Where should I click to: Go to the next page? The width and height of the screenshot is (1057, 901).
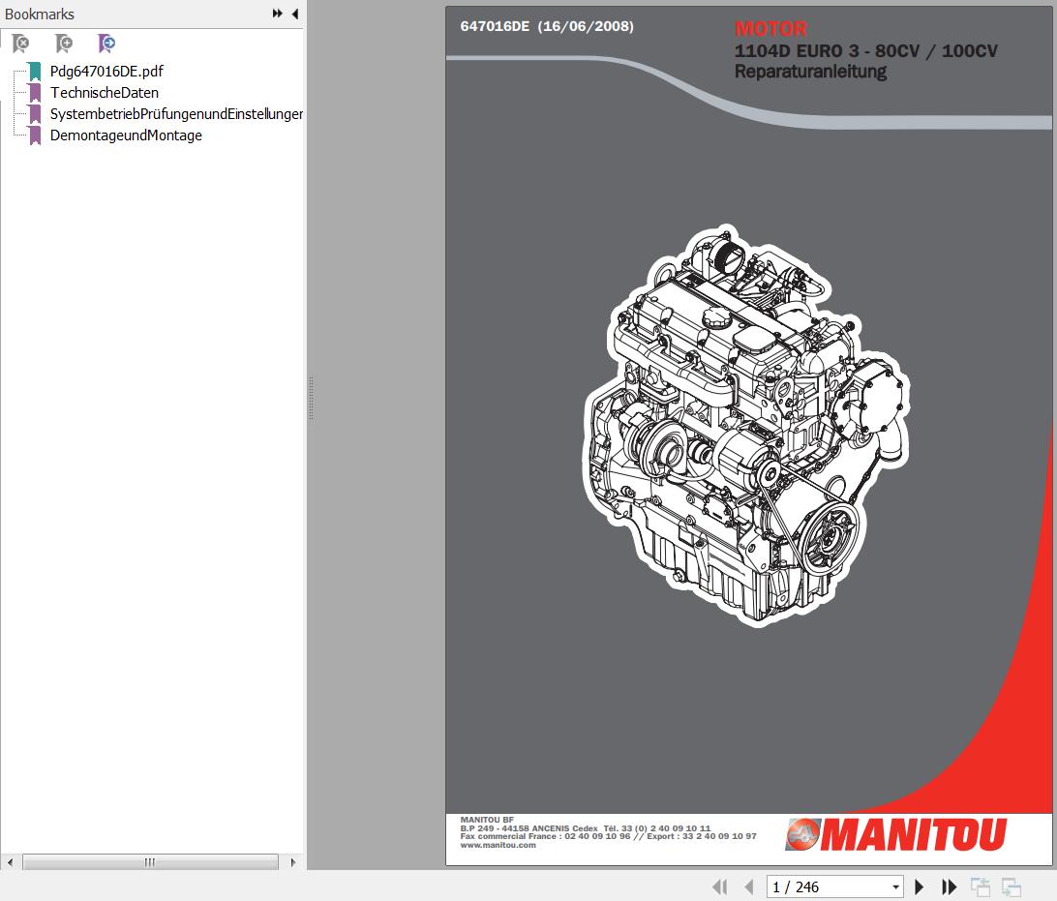(919, 886)
